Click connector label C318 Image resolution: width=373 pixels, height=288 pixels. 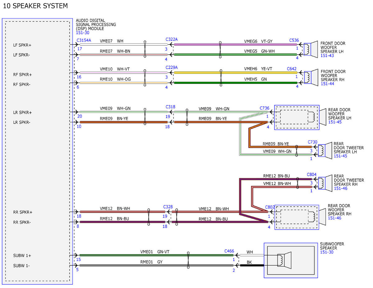170,107
